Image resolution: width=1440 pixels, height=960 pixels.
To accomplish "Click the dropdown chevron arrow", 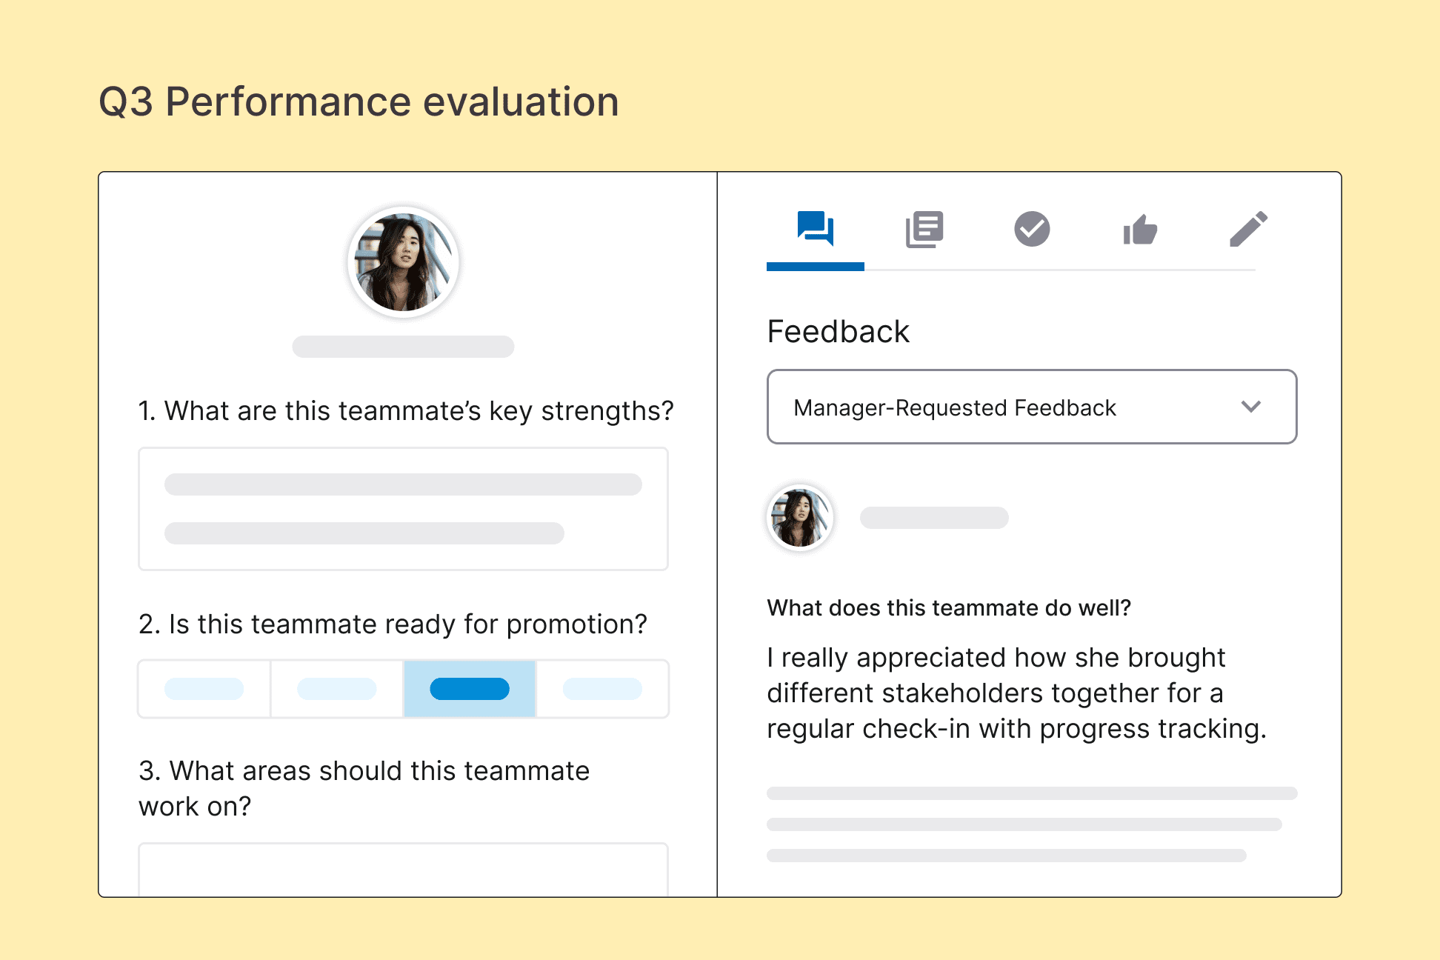I will point(1250,407).
